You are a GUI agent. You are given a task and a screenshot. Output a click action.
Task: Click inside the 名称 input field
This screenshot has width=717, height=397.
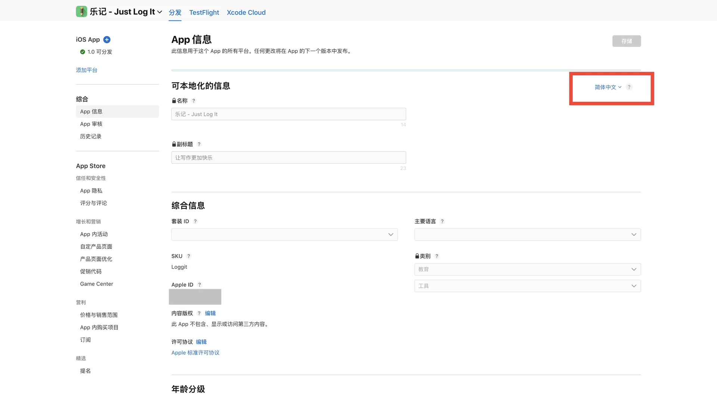point(288,114)
